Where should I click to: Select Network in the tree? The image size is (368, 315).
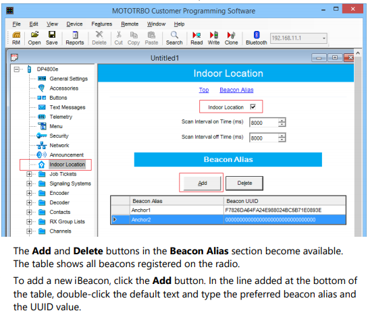(59, 145)
